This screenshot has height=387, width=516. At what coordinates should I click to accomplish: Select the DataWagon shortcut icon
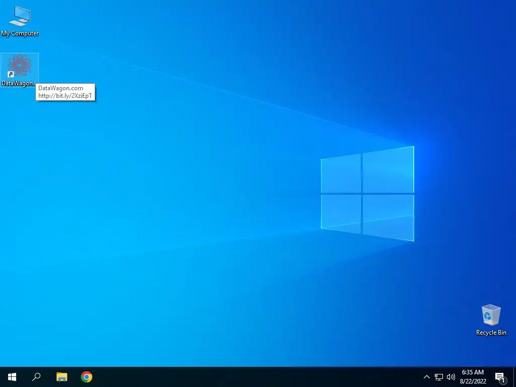point(20,70)
